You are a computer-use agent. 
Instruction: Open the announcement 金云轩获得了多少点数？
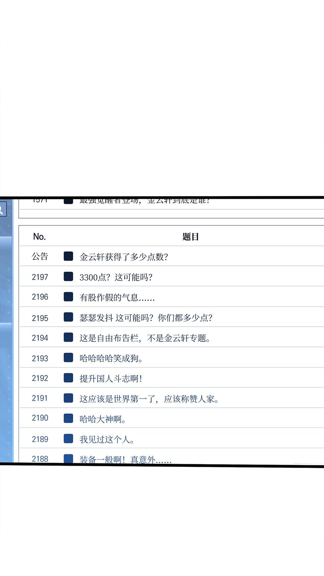tap(124, 257)
